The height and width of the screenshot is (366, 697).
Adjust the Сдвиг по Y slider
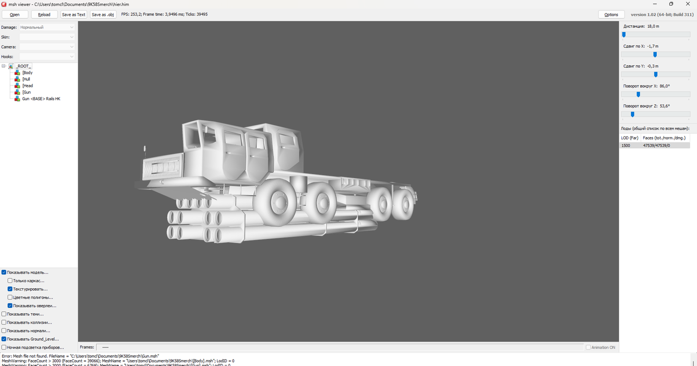[x=656, y=75]
